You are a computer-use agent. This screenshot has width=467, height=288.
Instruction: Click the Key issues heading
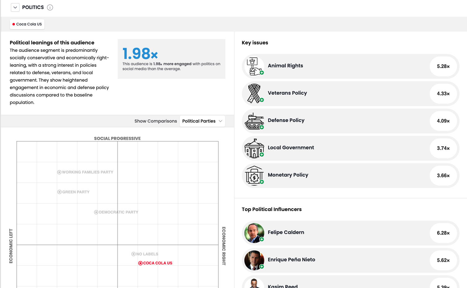click(255, 43)
